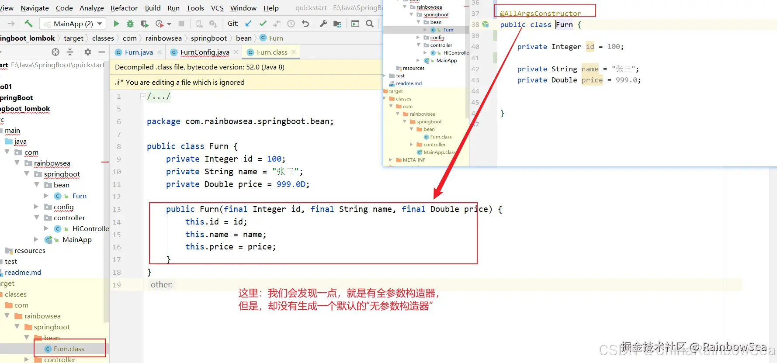Collapse the controller package in src

[36, 218]
